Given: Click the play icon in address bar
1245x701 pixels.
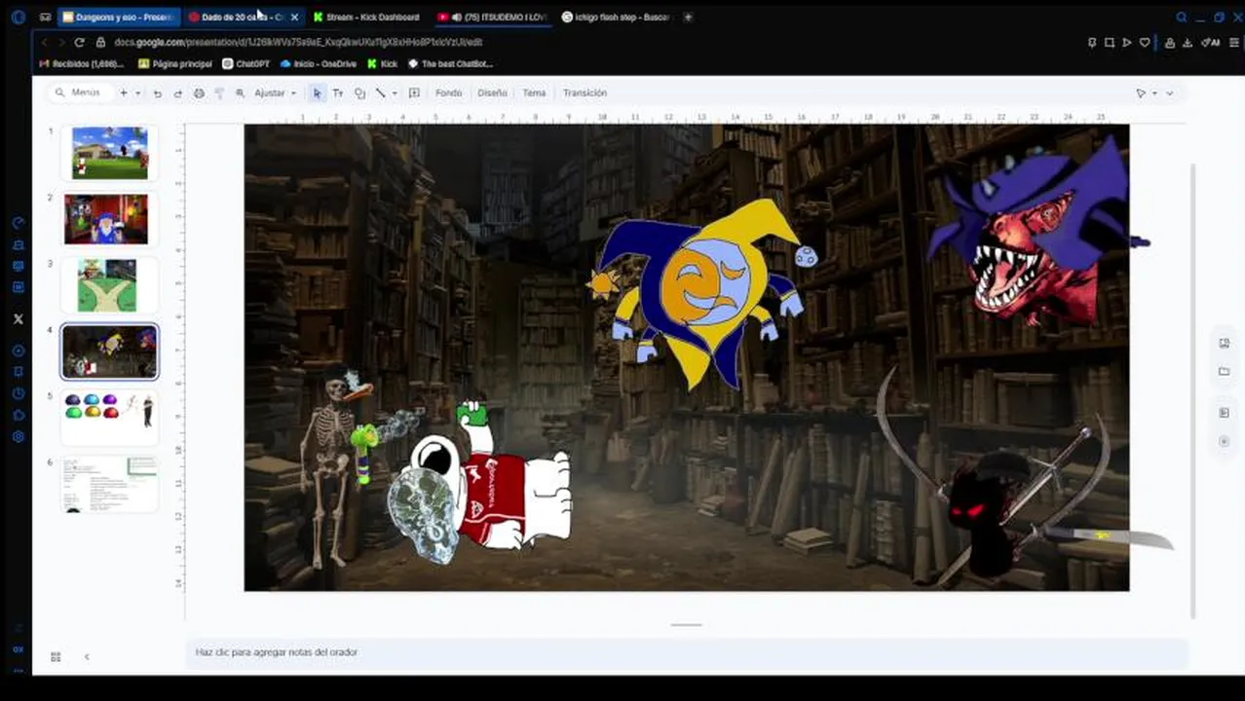Looking at the screenshot, I should 1127,42.
